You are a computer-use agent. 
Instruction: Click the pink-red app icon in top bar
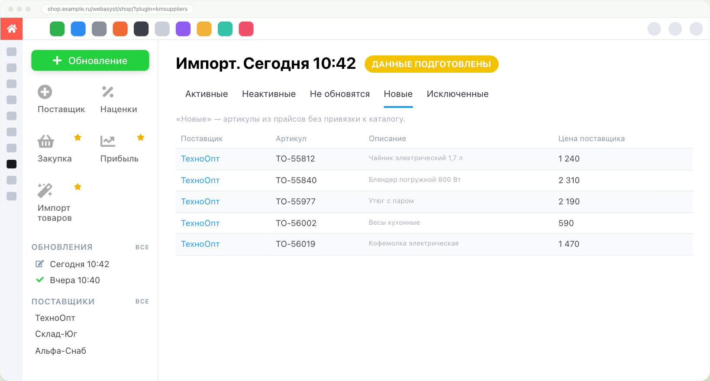(246, 29)
